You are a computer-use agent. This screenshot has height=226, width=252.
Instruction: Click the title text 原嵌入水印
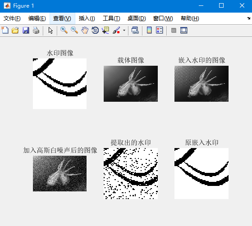pos(202,143)
